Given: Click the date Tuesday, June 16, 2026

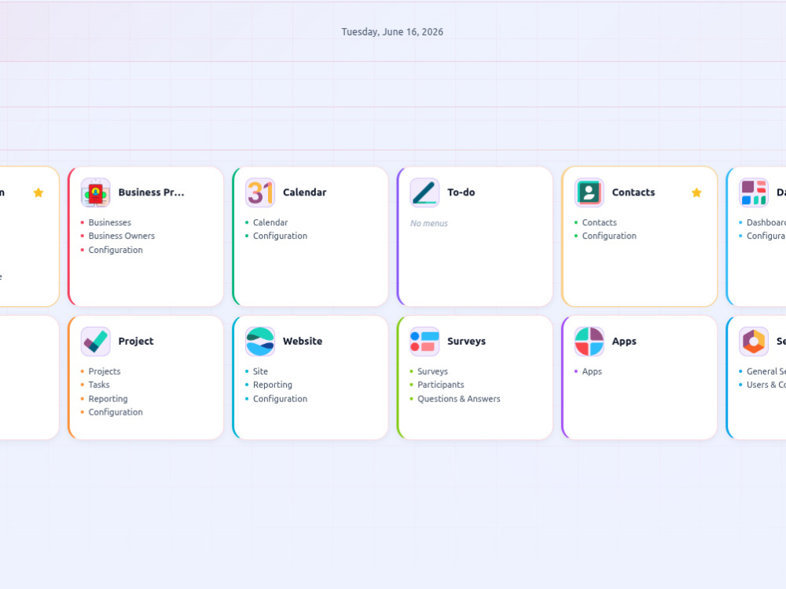Looking at the screenshot, I should [392, 31].
